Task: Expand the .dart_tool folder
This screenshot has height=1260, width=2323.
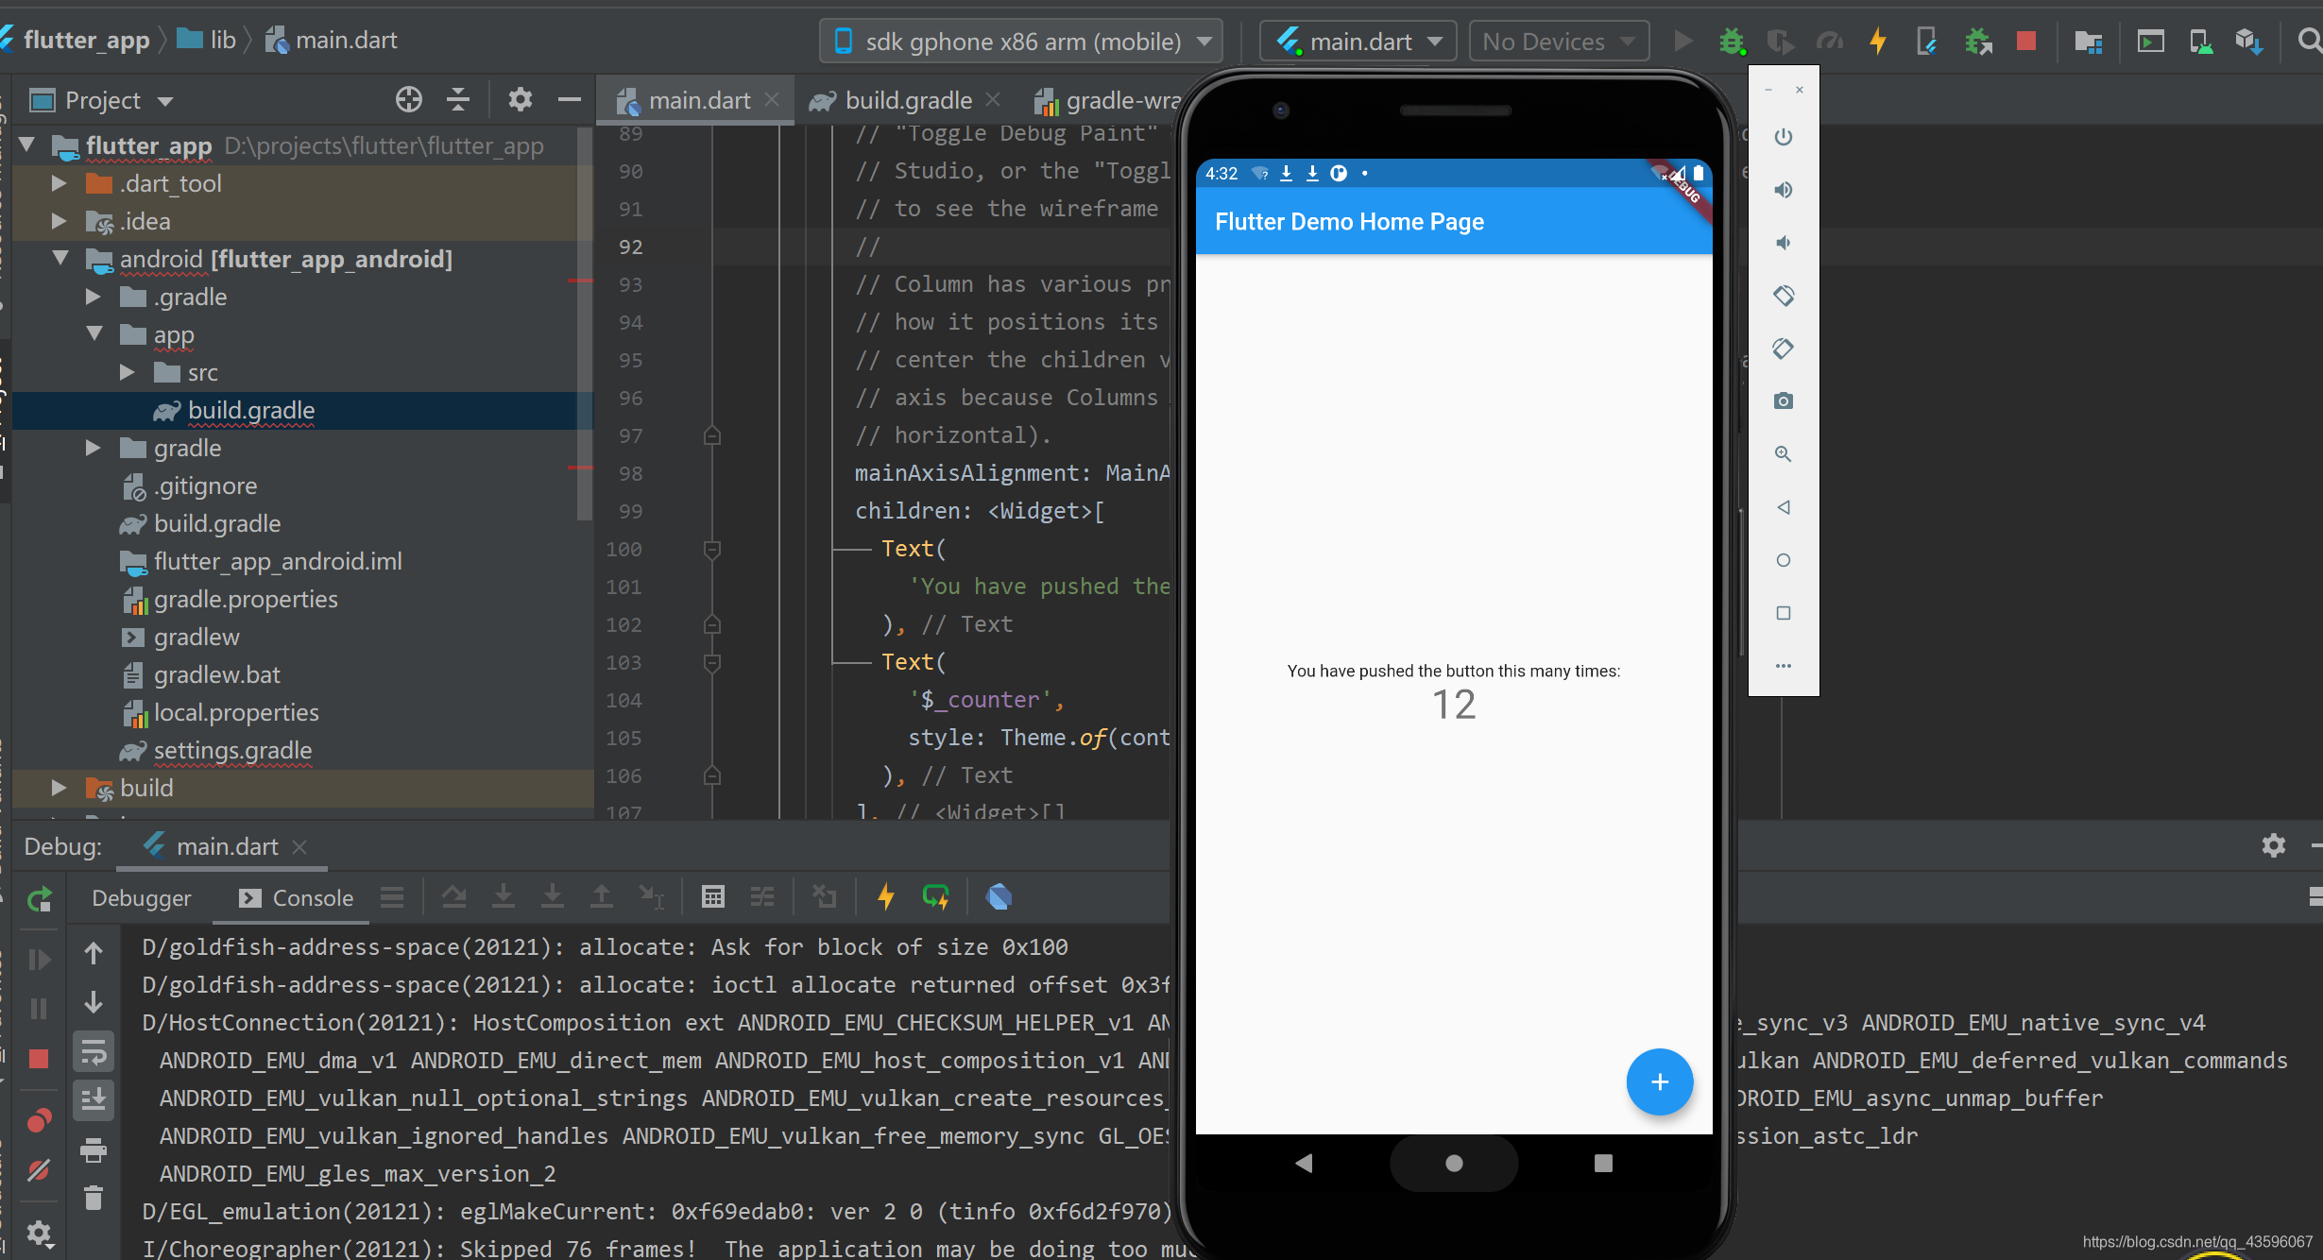Action: click(59, 183)
